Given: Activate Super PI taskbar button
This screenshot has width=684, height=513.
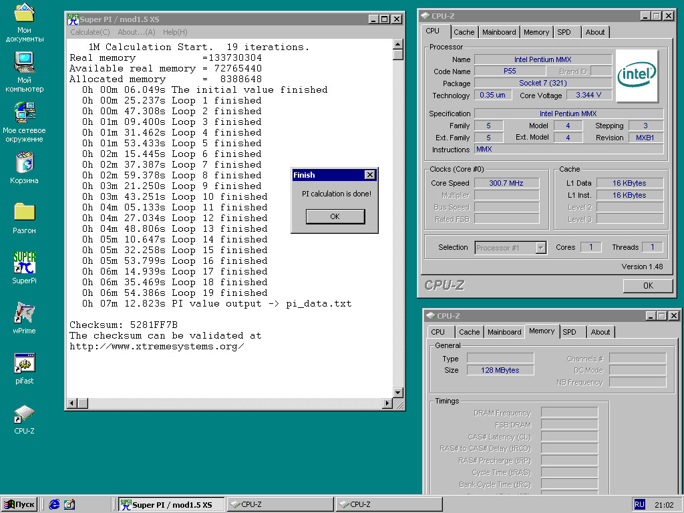Looking at the screenshot, I should [x=172, y=504].
